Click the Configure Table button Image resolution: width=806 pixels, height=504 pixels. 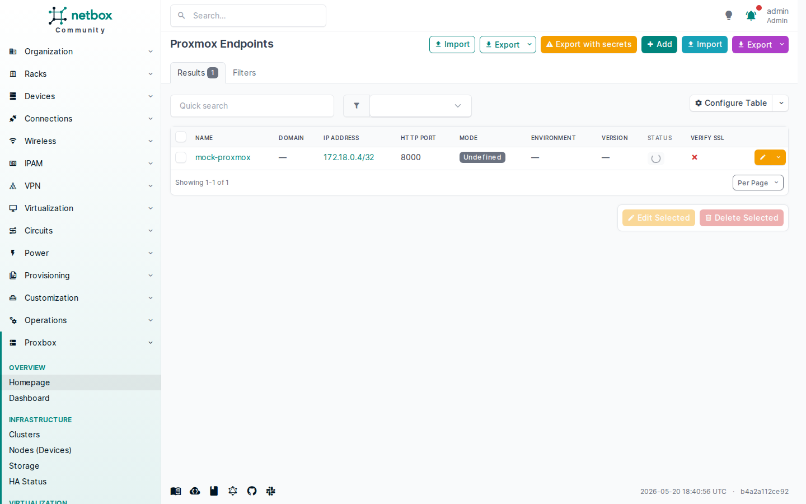[x=731, y=103]
